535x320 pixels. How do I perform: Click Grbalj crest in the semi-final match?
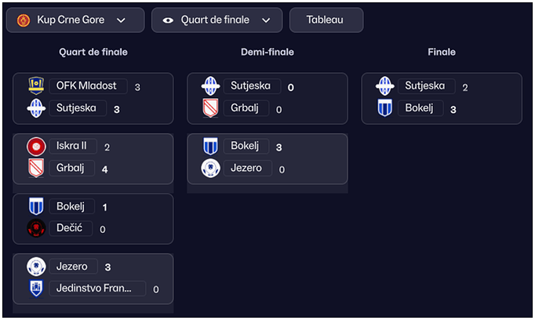click(x=210, y=108)
